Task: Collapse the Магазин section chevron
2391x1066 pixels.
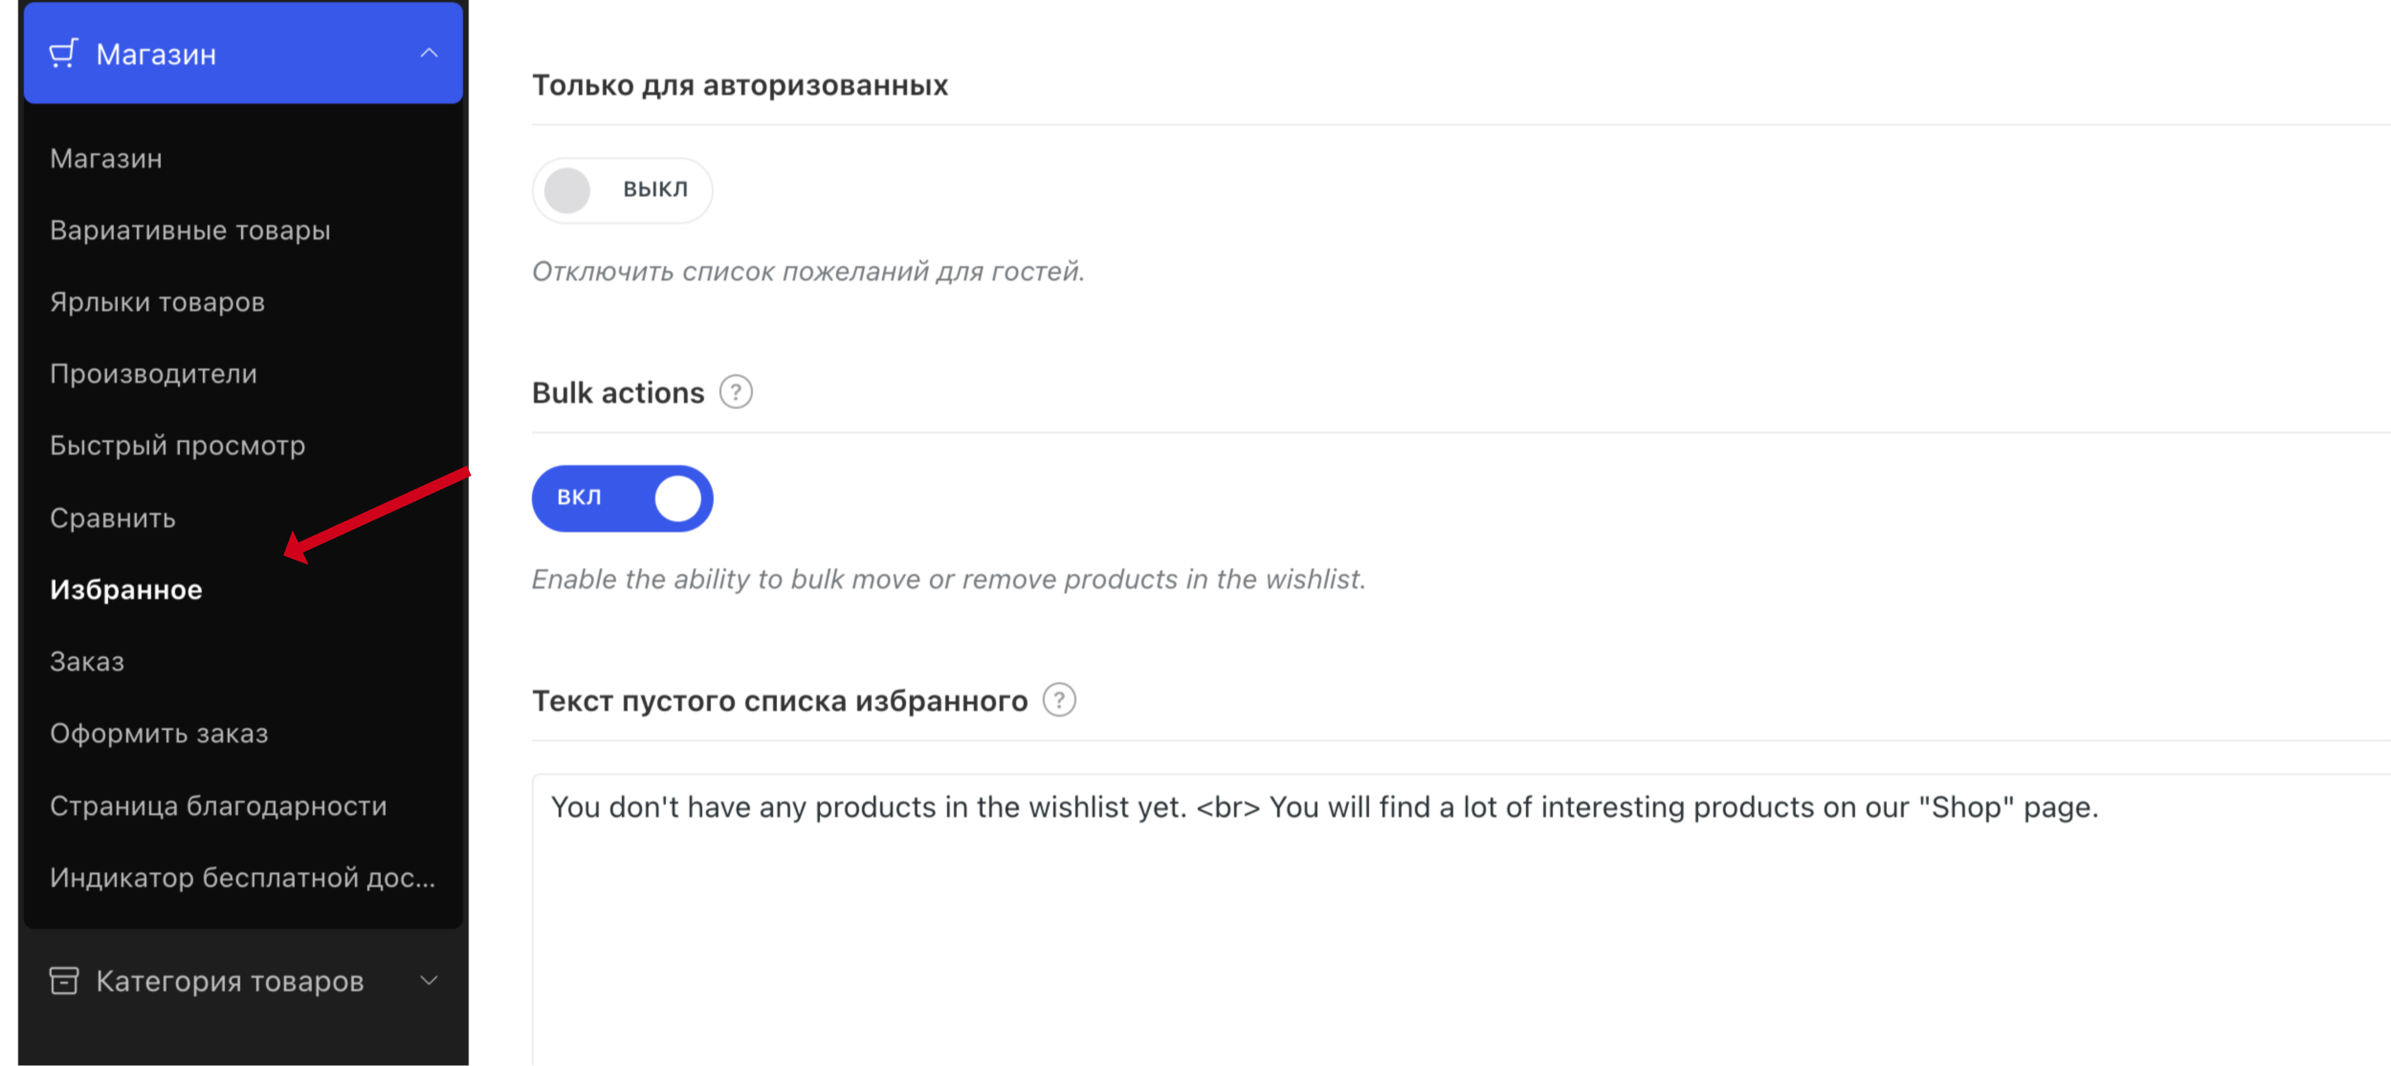Action: point(429,54)
